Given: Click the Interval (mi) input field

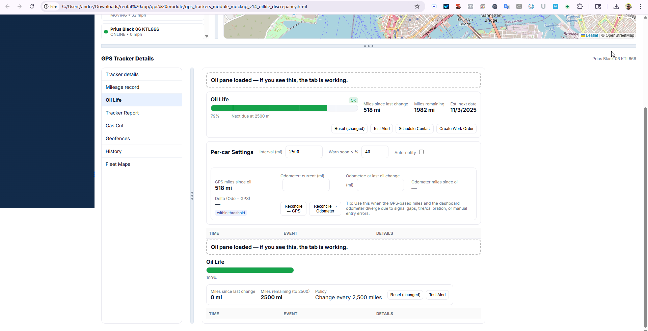Looking at the screenshot, I should point(304,152).
